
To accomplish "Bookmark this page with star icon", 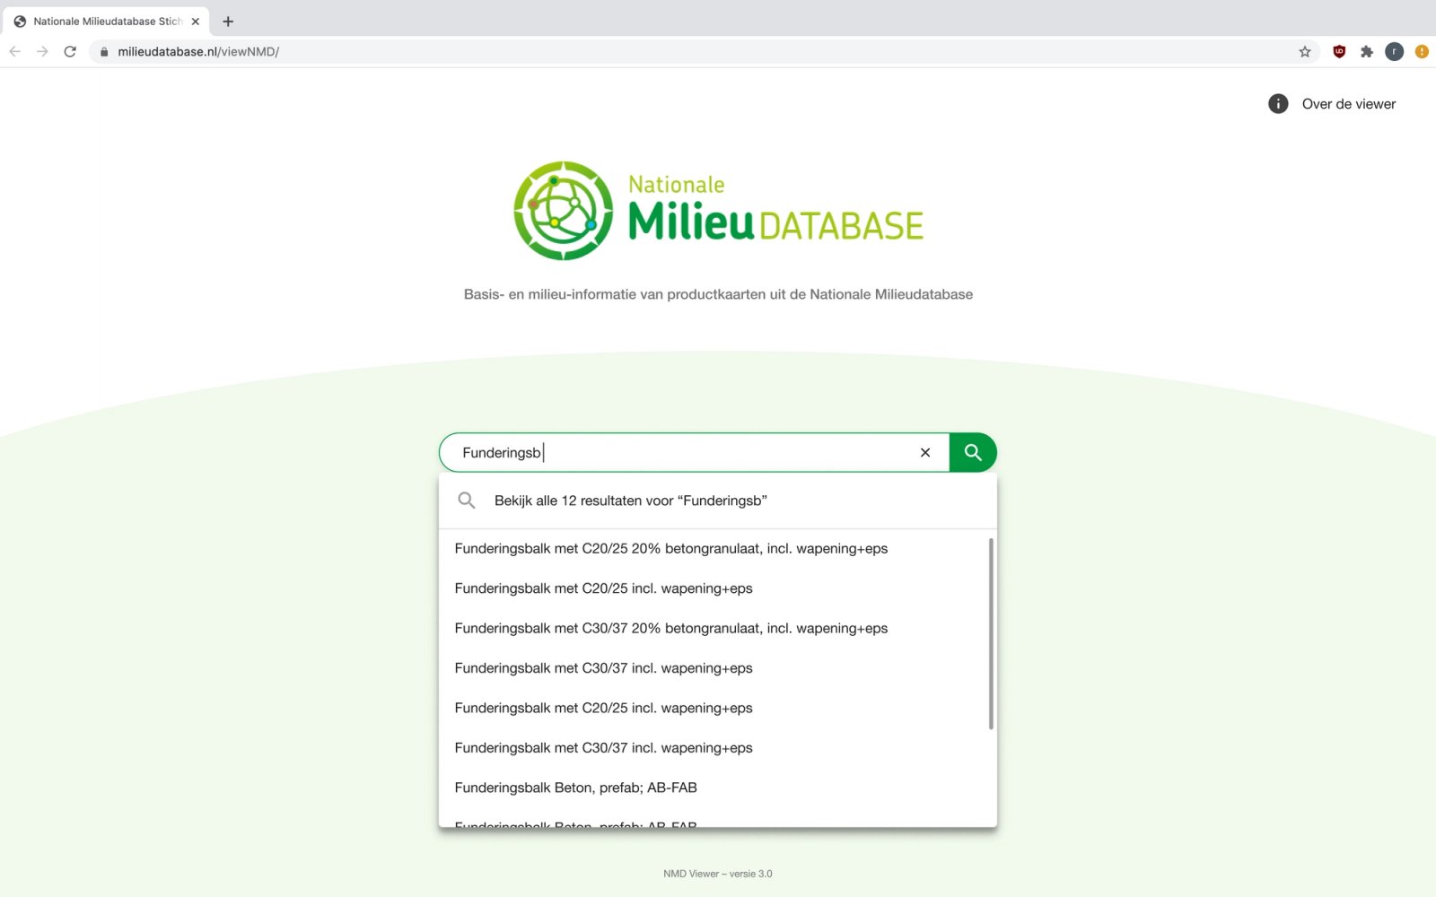I will tap(1305, 51).
